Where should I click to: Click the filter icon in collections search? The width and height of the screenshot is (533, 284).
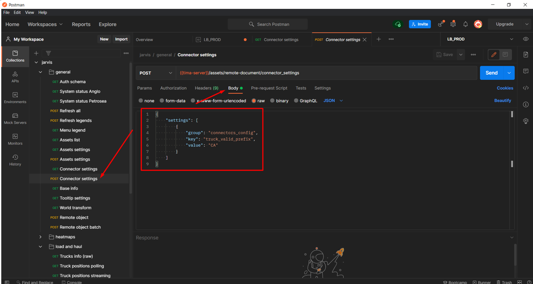coord(48,53)
